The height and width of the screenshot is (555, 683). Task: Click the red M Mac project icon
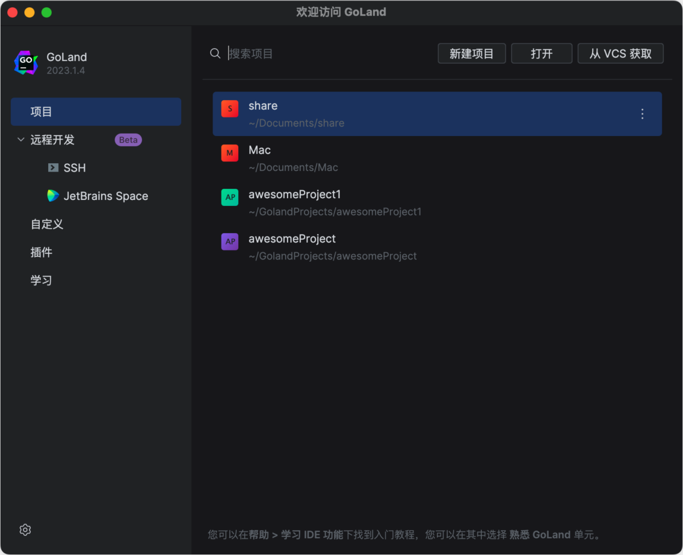pos(230,153)
